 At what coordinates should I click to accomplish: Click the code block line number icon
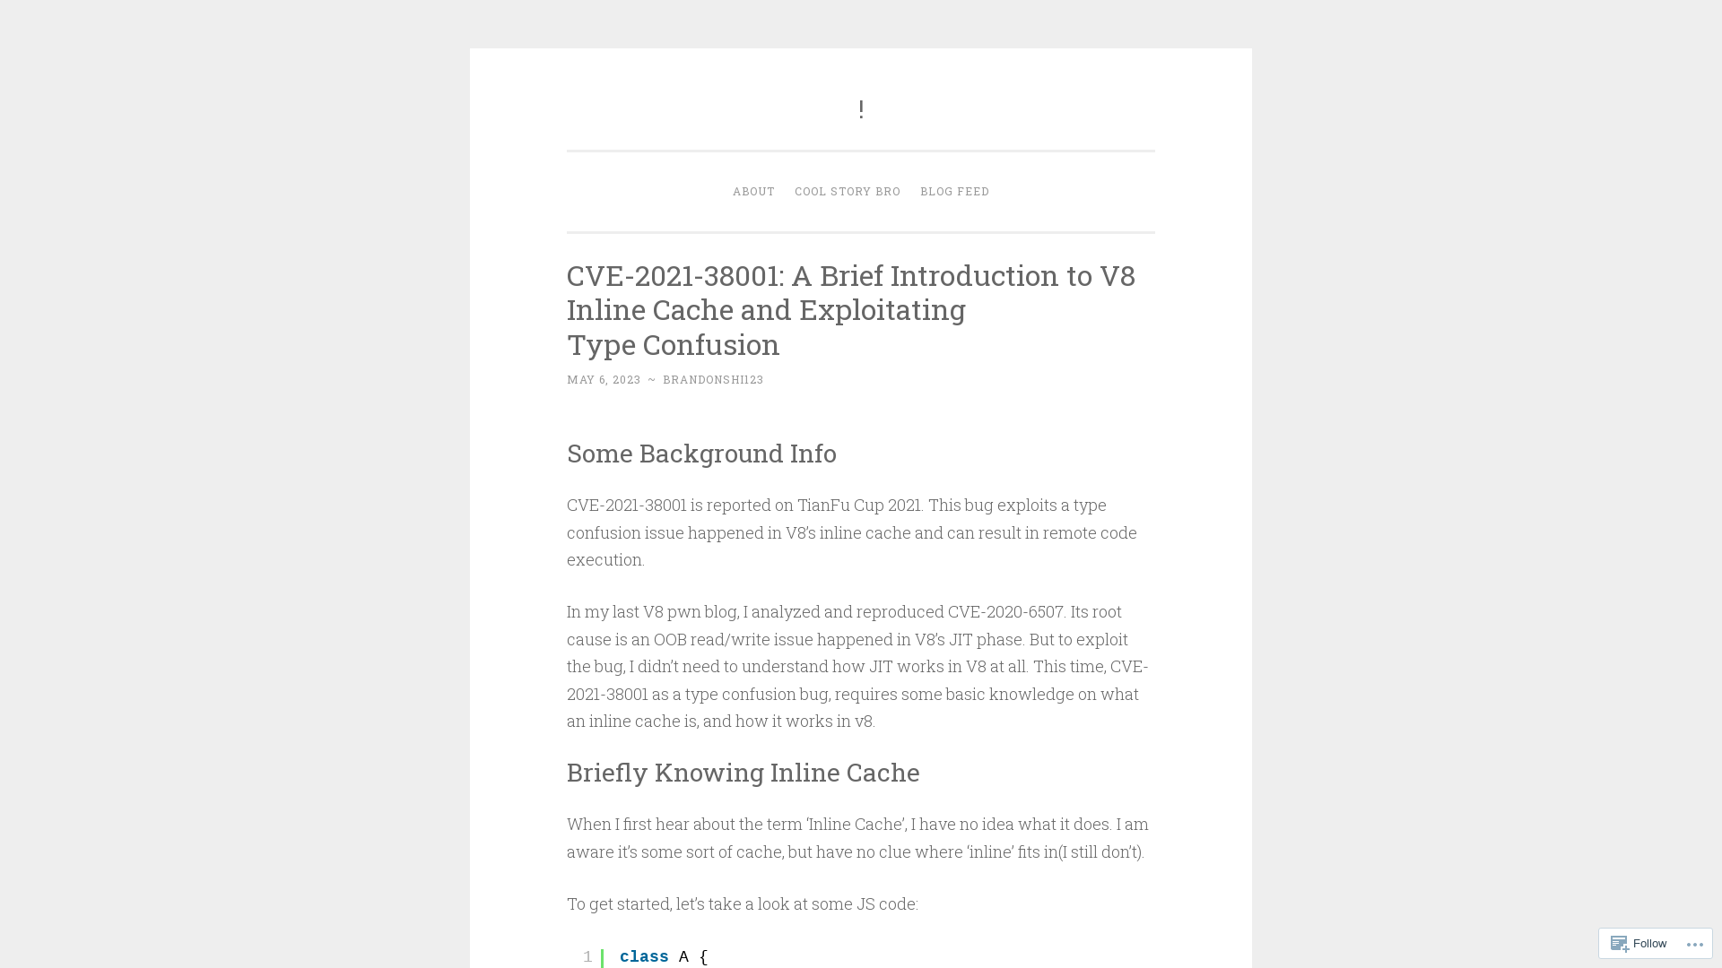[587, 956]
